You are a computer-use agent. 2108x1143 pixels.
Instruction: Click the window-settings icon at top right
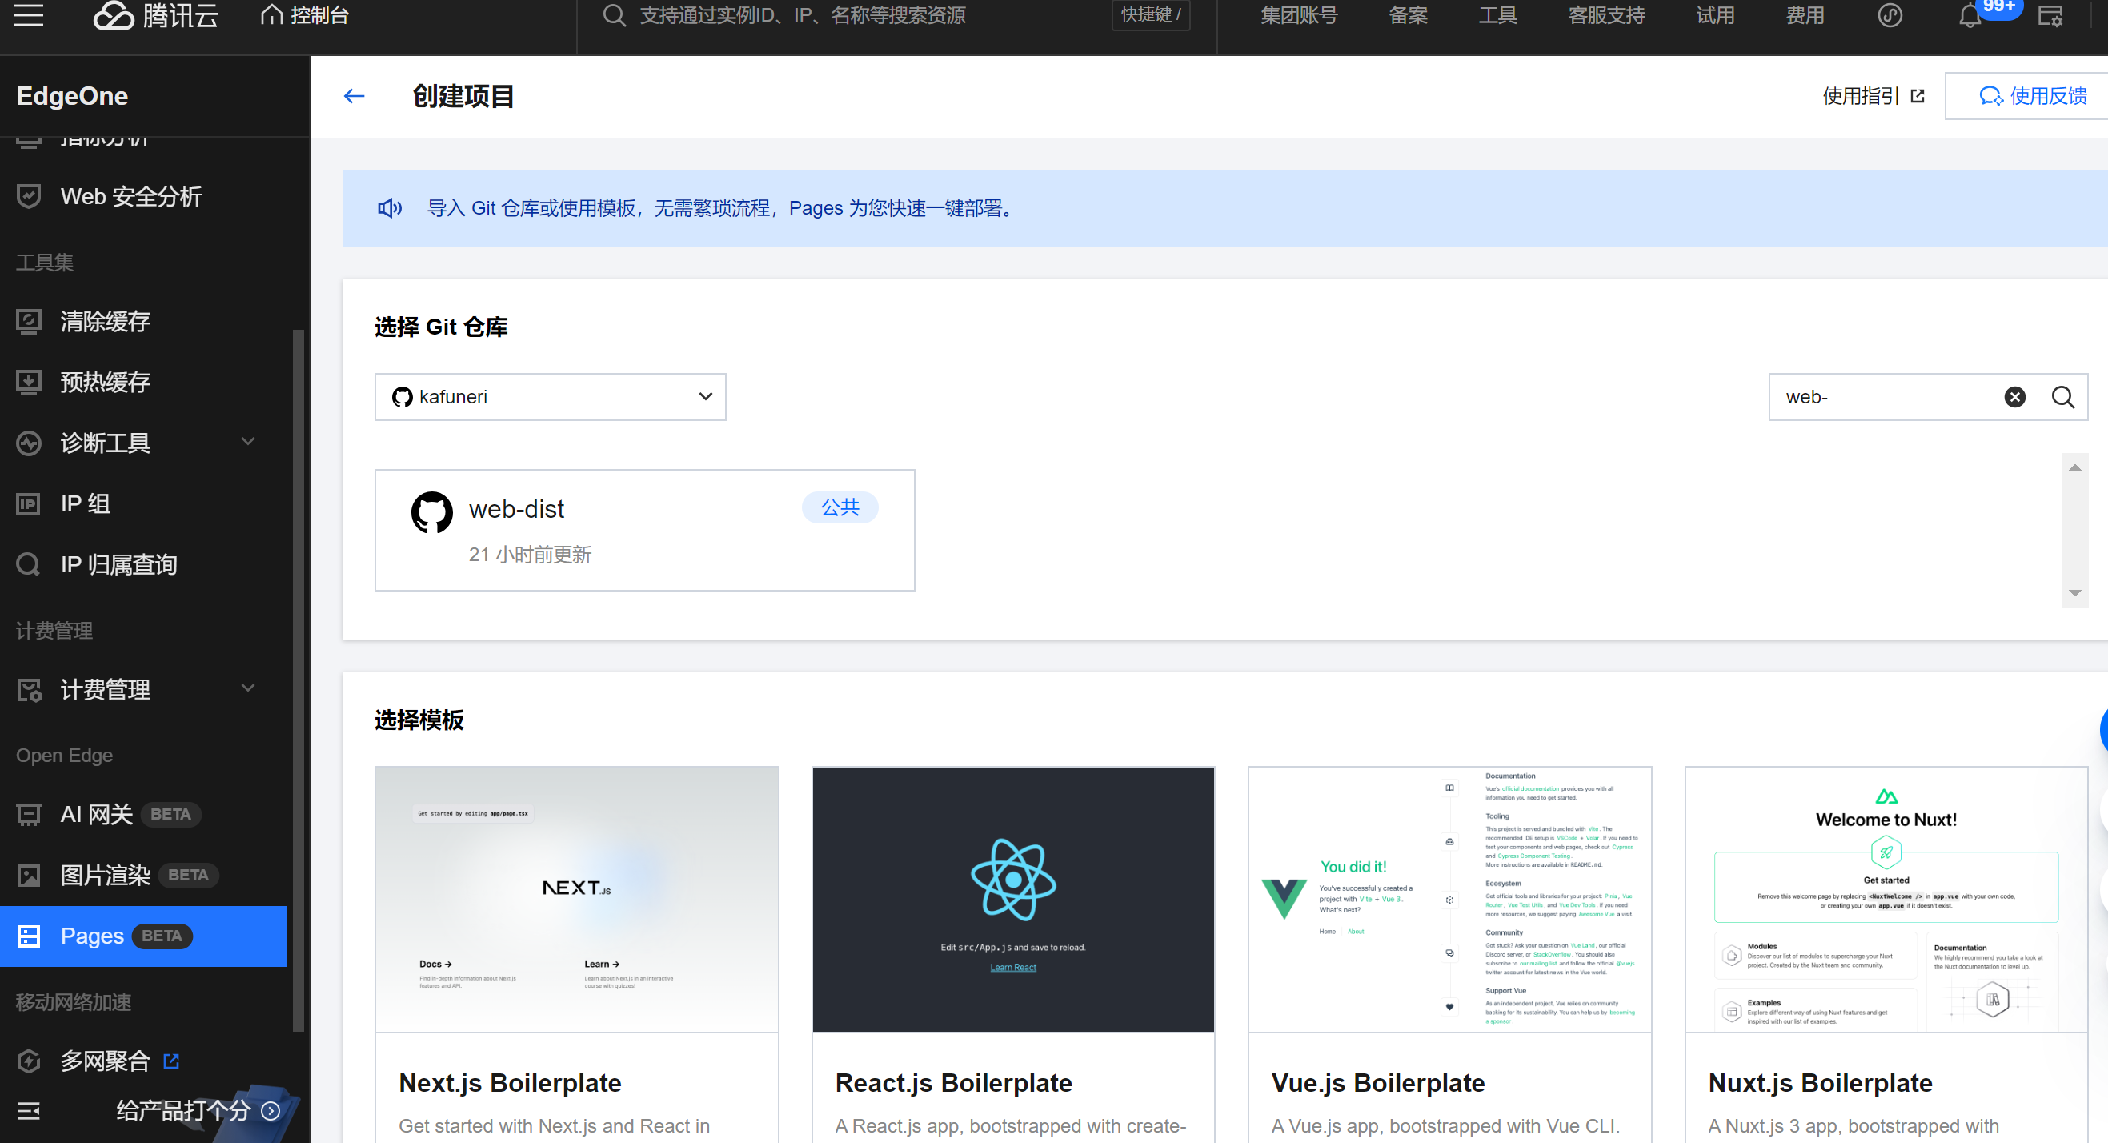(2050, 16)
